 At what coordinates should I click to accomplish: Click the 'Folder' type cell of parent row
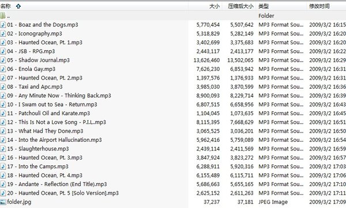[266, 16]
